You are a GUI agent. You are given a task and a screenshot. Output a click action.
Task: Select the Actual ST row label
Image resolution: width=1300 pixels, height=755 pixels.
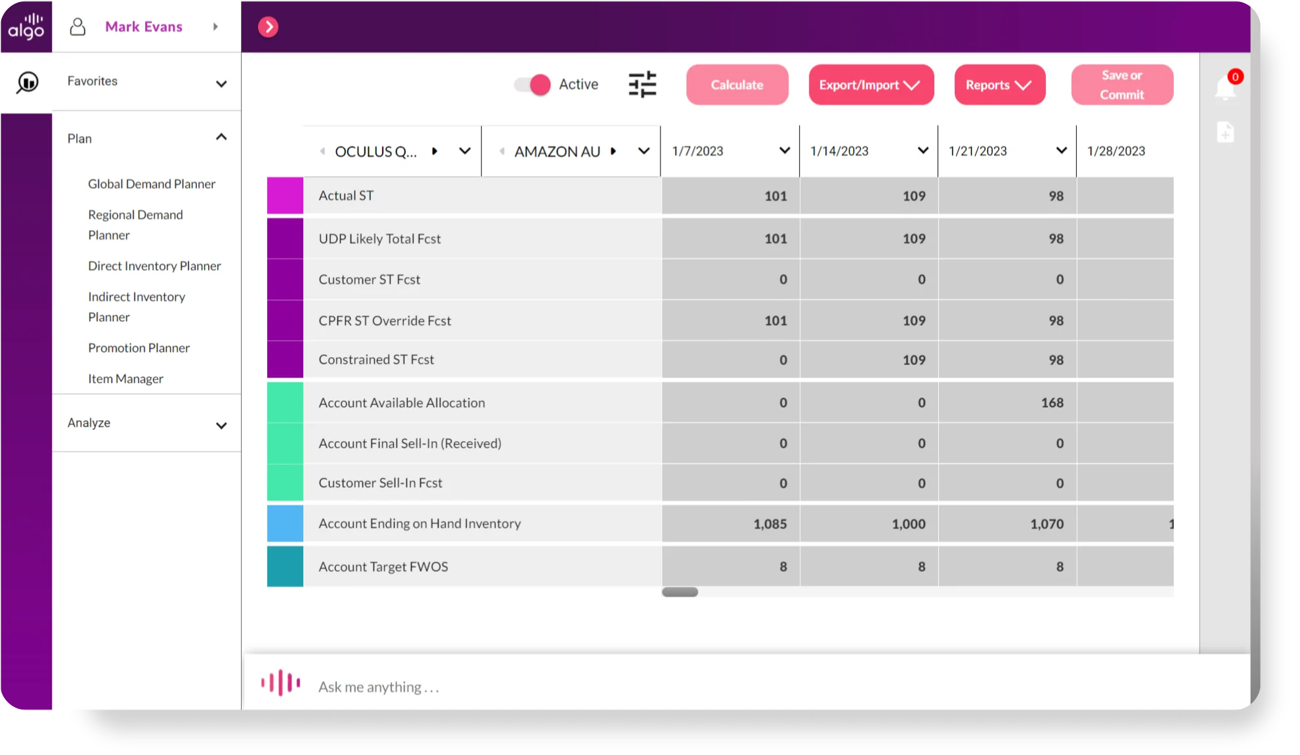[x=346, y=196]
